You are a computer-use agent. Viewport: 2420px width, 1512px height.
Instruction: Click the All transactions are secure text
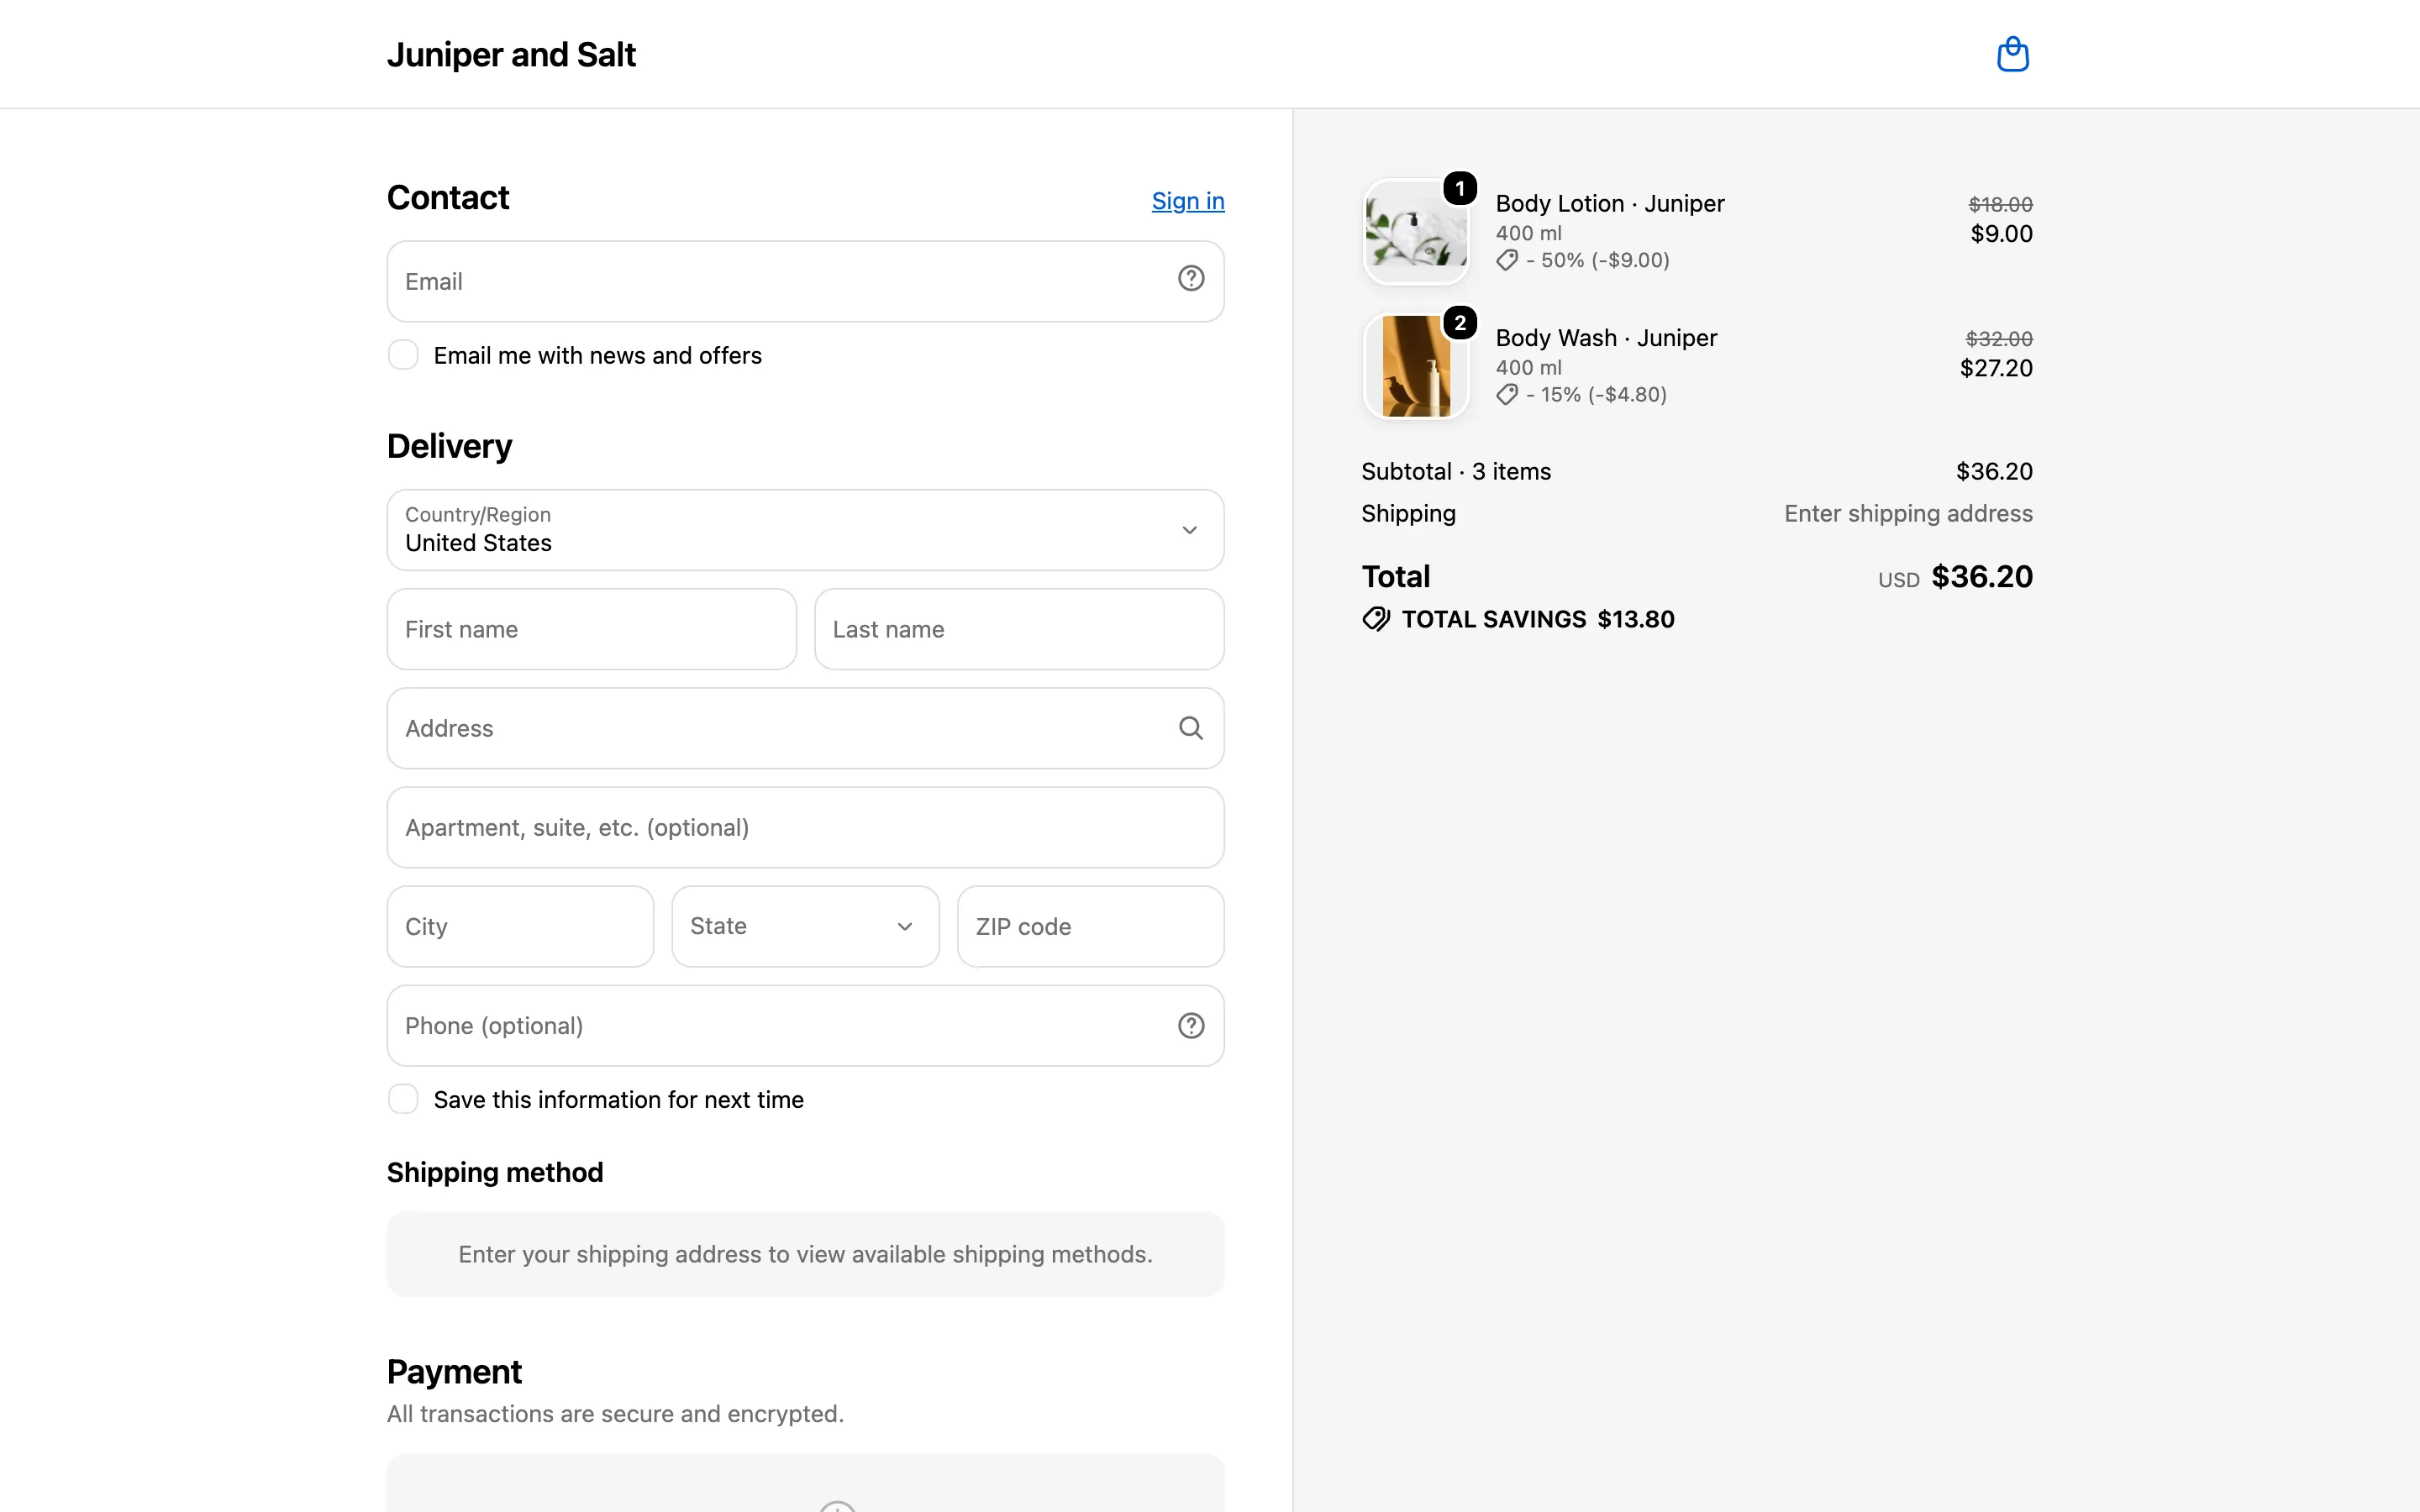(615, 1414)
